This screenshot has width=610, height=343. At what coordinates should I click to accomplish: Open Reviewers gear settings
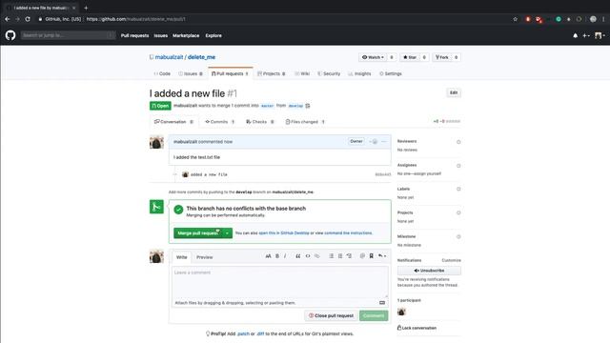tap(458, 142)
